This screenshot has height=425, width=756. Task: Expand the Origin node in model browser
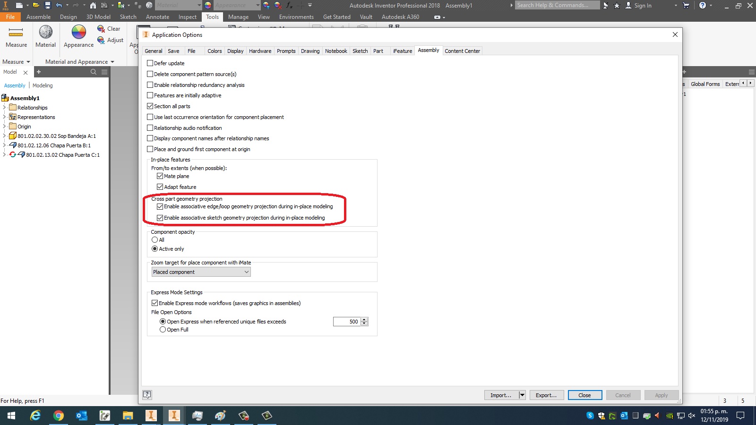tap(4, 126)
